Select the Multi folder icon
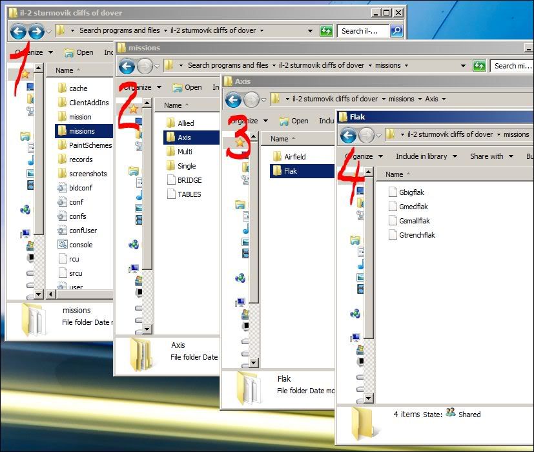The width and height of the screenshot is (534, 452). tap(170, 152)
